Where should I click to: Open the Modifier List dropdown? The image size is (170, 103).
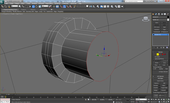pyautogui.click(x=160, y=20)
